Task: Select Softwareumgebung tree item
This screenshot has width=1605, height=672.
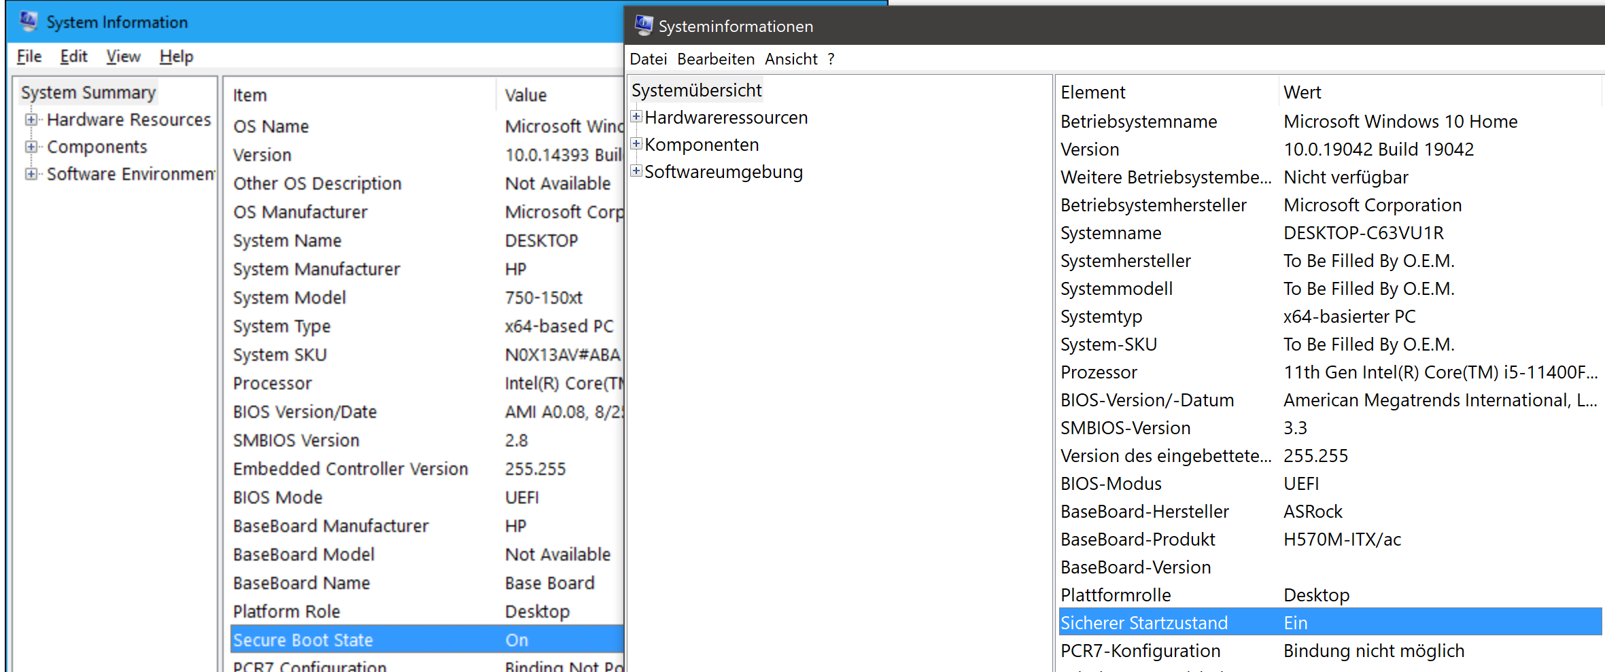Action: click(x=723, y=172)
